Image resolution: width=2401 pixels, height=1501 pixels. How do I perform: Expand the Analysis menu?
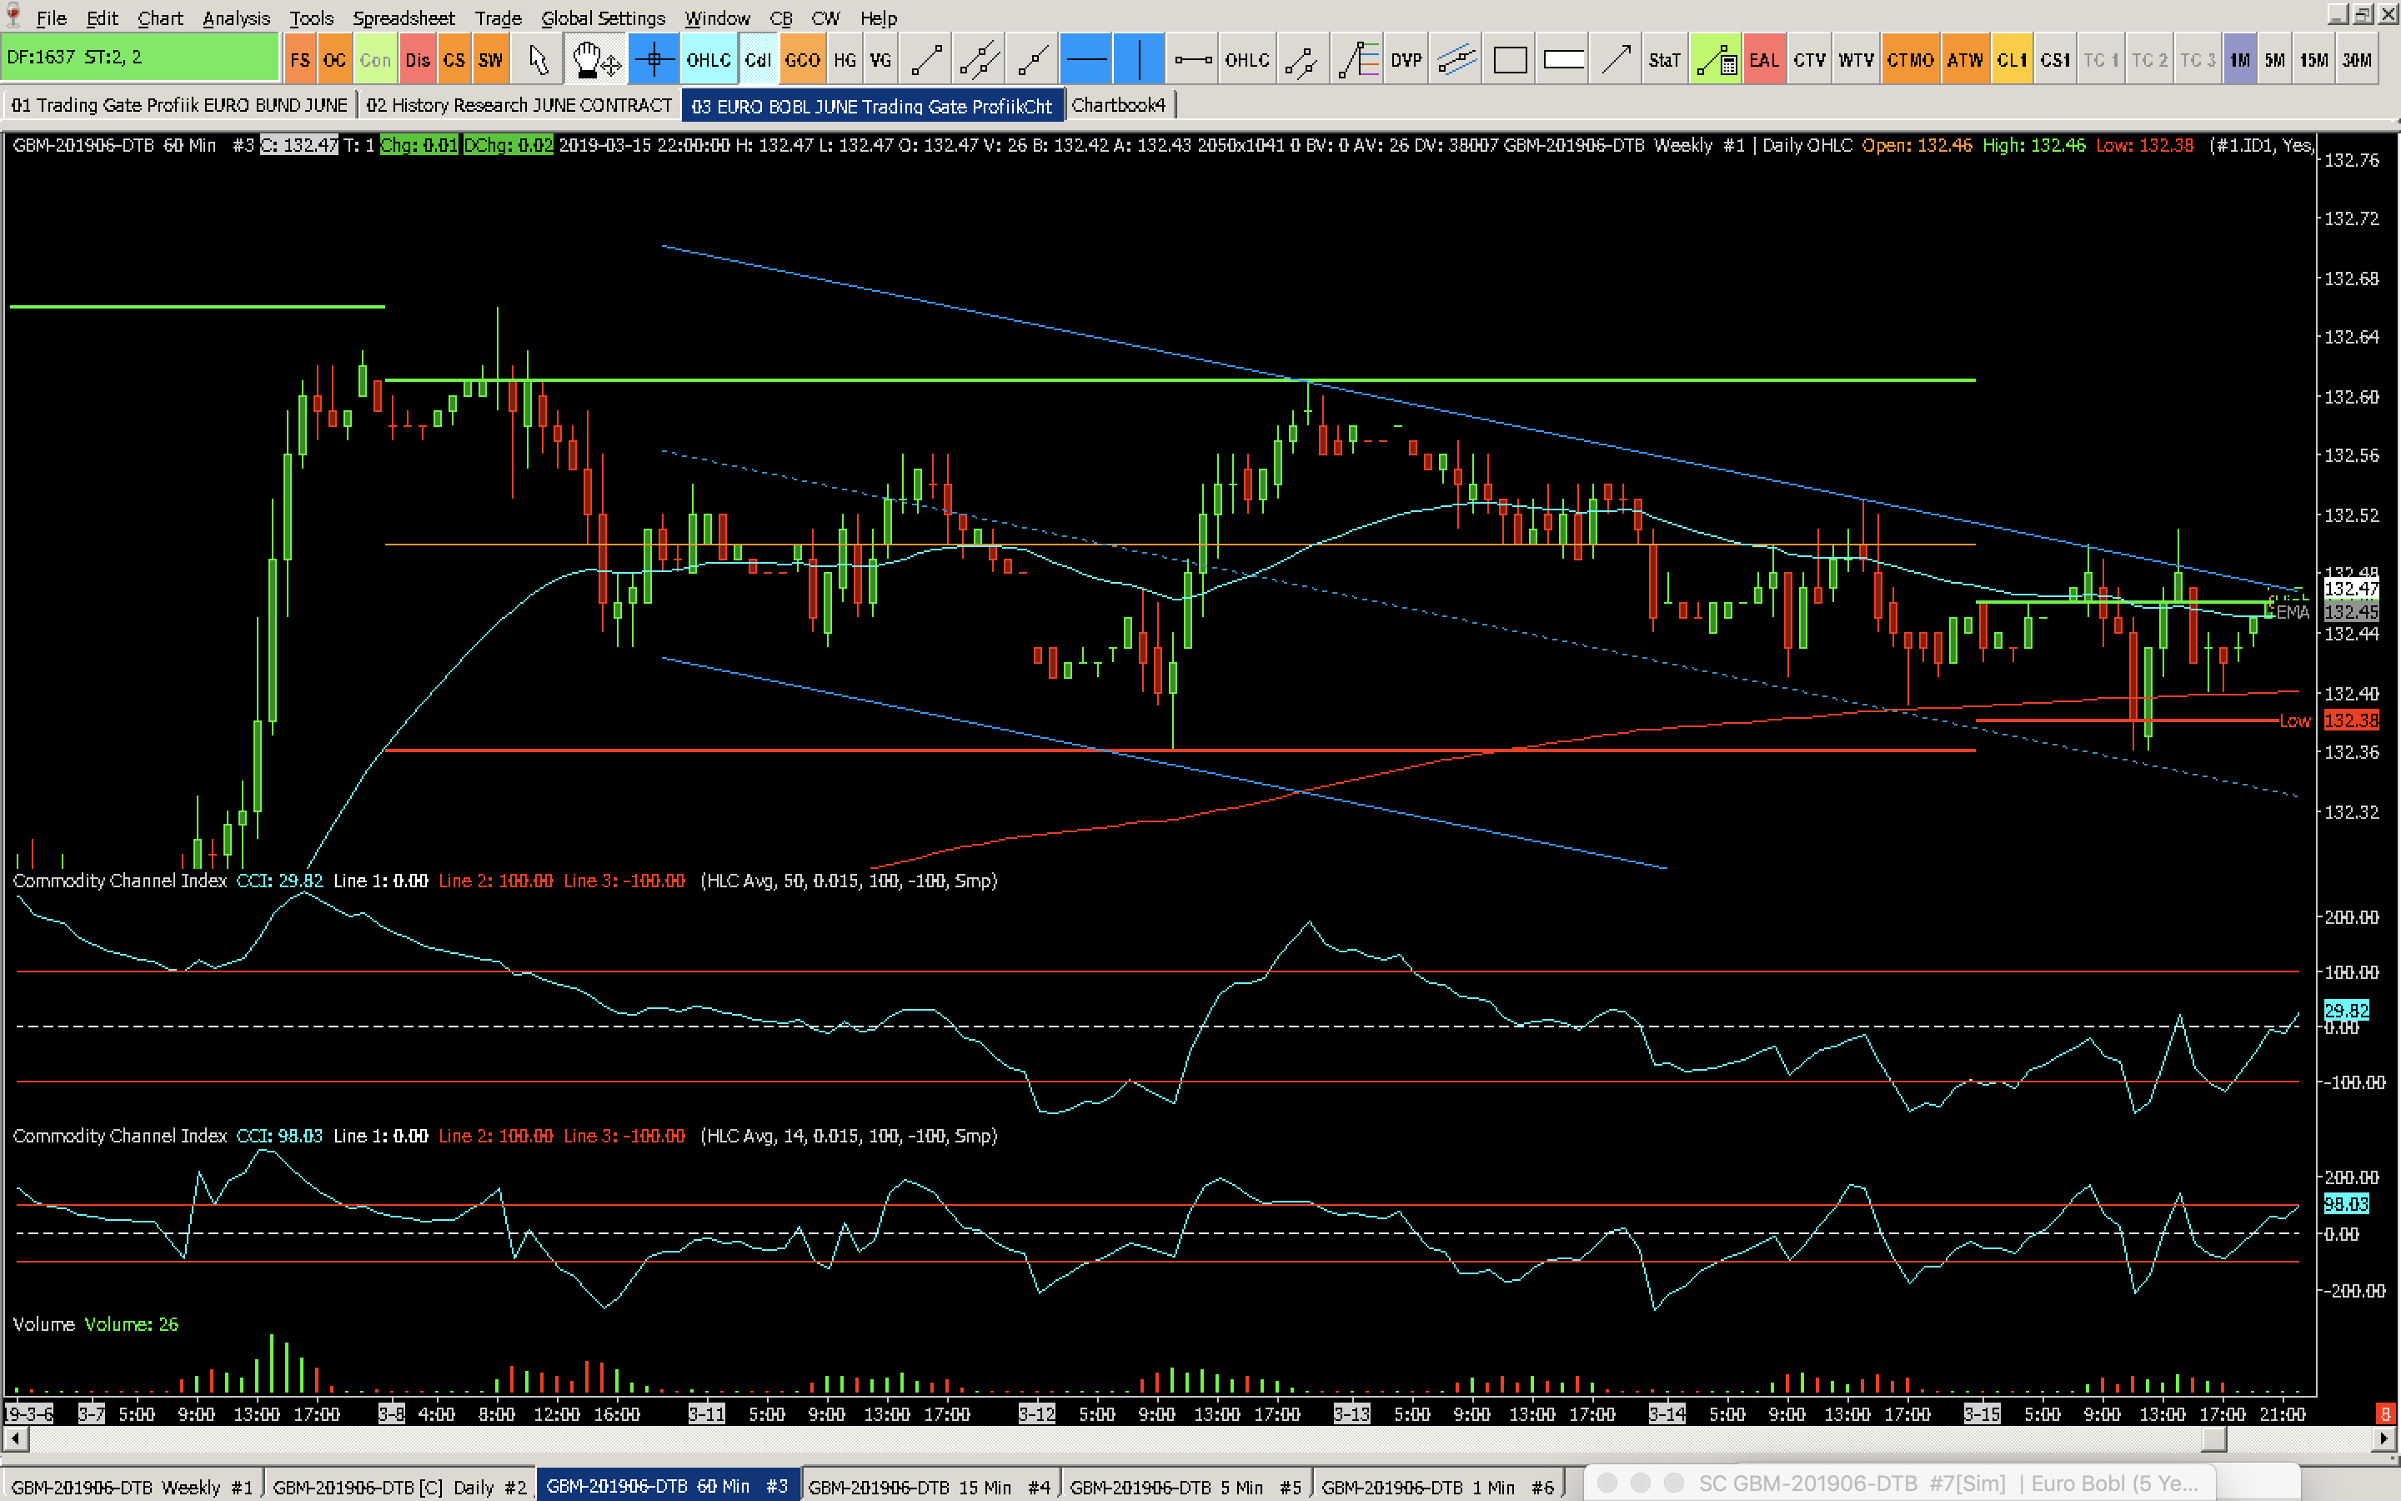(235, 18)
